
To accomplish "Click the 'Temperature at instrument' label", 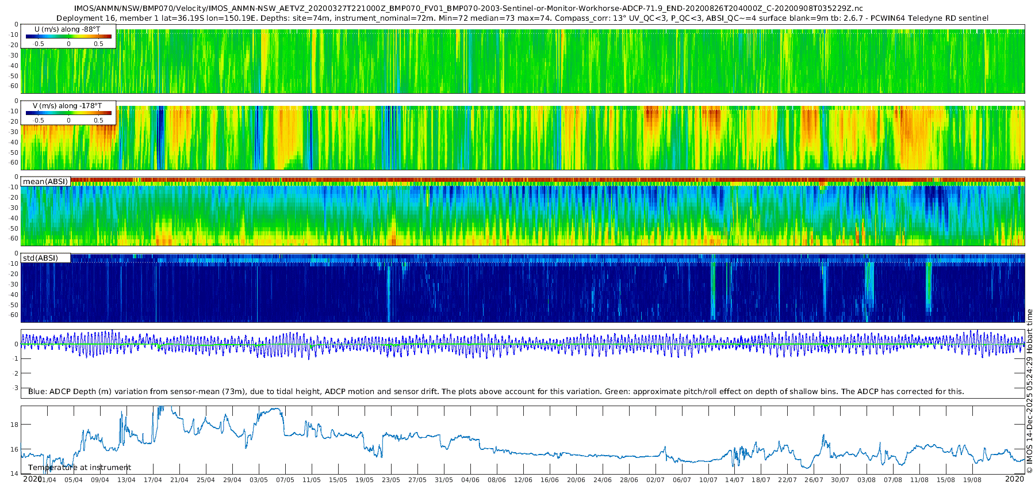I will click(x=79, y=467).
